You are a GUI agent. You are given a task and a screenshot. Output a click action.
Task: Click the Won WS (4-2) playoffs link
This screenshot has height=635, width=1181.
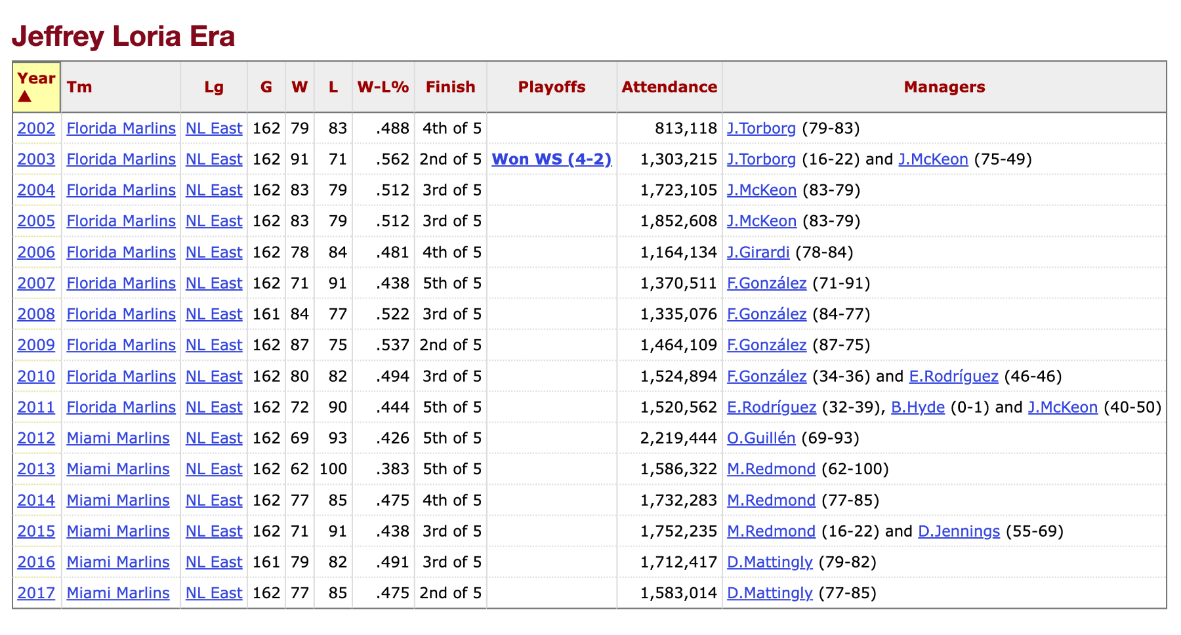click(551, 159)
